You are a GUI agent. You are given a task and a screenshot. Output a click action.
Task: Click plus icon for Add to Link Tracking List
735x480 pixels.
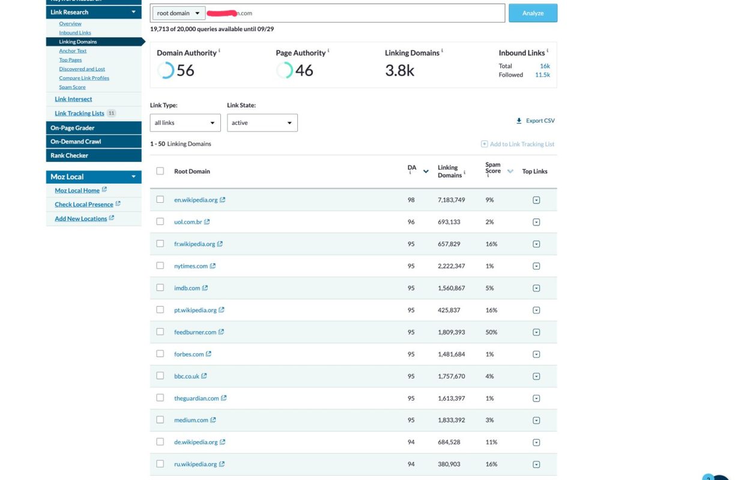(x=484, y=144)
